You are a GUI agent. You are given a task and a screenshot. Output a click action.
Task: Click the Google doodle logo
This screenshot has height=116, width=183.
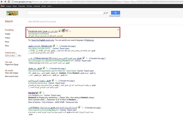click(x=12, y=13)
